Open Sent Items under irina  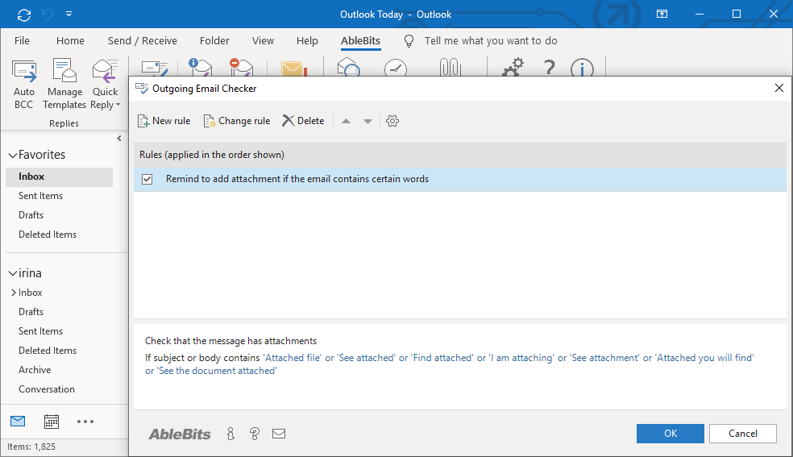(40, 330)
